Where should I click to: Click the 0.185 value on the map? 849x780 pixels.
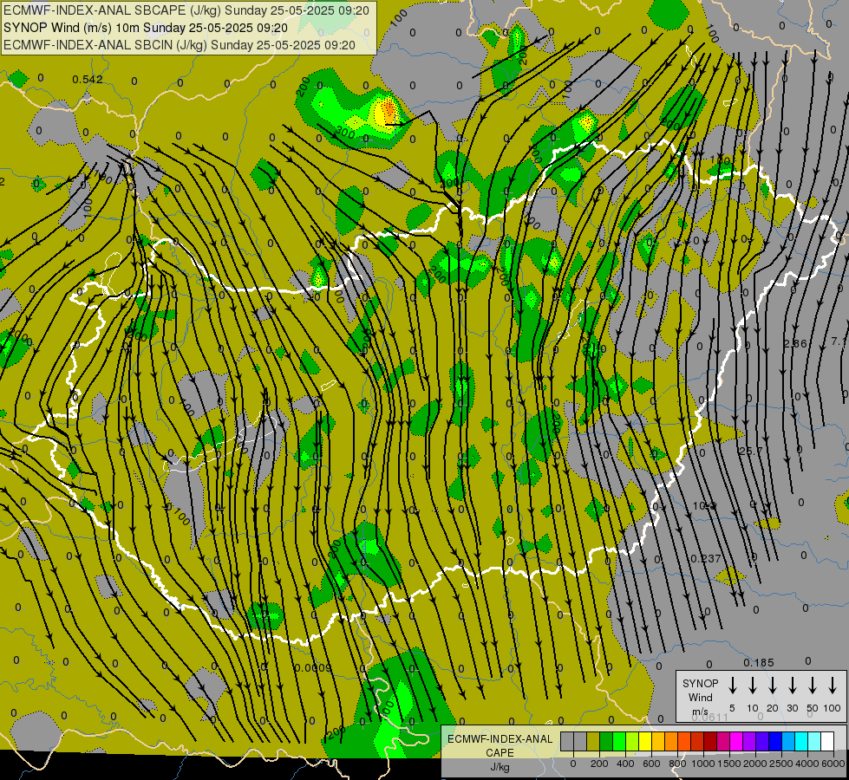[759, 662]
